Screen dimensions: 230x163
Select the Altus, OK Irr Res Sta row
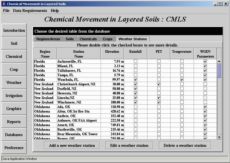pyautogui.click(x=125, y=111)
